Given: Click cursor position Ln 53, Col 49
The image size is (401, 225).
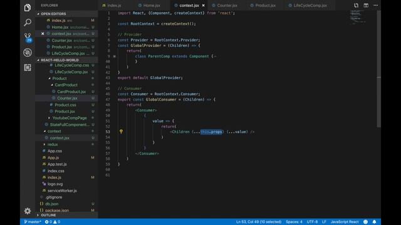Looking at the screenshot, I should click(259, 222).
